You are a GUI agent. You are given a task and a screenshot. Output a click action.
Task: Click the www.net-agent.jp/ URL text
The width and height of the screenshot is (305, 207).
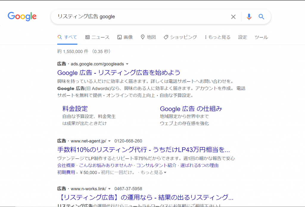coord(88,141)
